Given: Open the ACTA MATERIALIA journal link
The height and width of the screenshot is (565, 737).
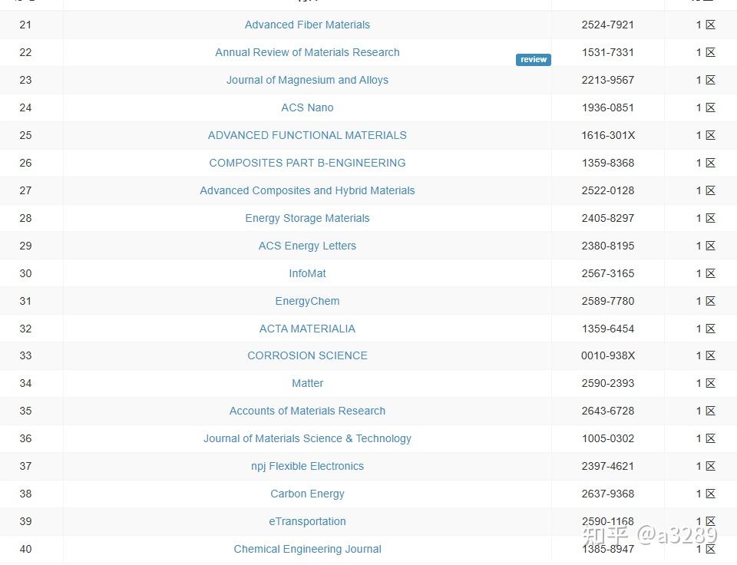Looking at the screenshot, I should point(307,329).
